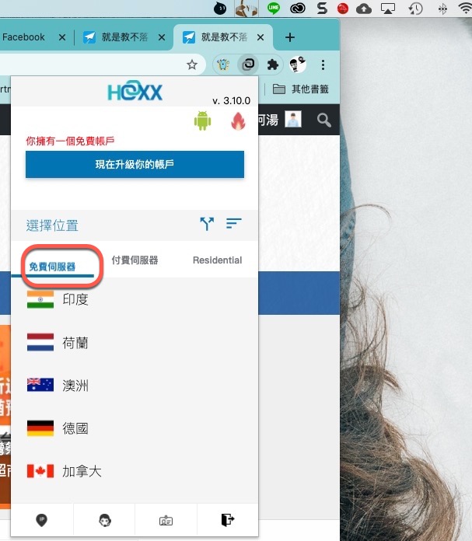Select the 付費伺服器 tab
This screenshot has width=472, height=541.
click(135, 260)
